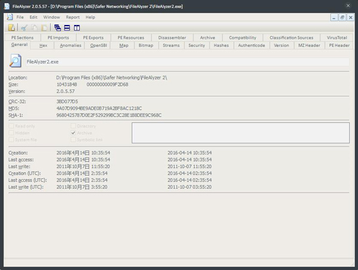Tile windows horizontally via toolbar icon
The image size is (358, 270).
[67, 28]
